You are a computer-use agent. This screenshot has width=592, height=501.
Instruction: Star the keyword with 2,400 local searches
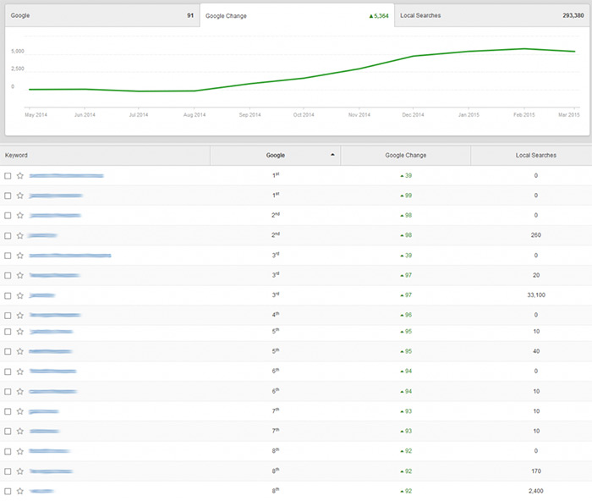click(19, 491)
